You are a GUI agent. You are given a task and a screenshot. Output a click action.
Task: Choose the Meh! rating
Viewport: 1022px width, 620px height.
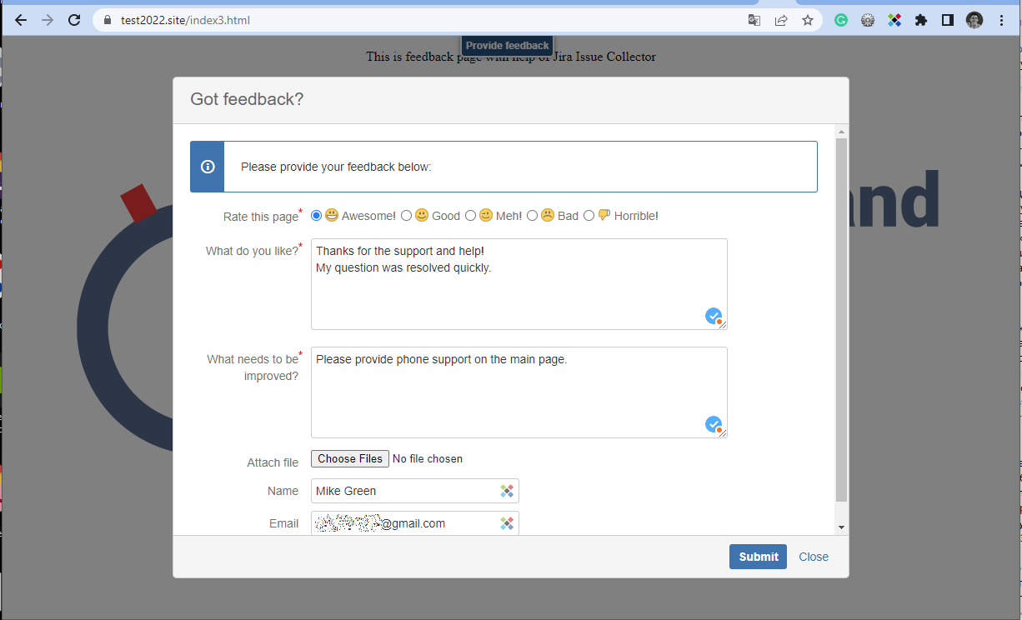coord(470,216)
